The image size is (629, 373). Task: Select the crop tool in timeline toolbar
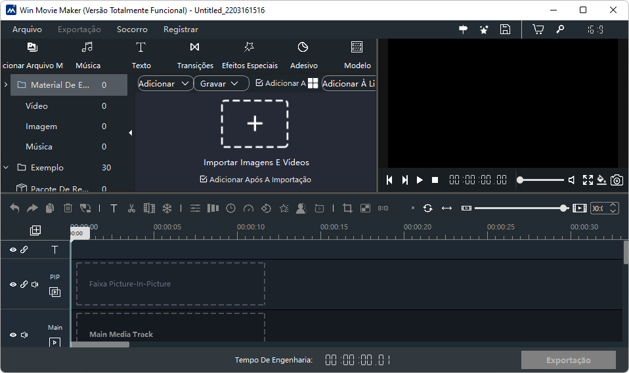(x=347, y=208)
